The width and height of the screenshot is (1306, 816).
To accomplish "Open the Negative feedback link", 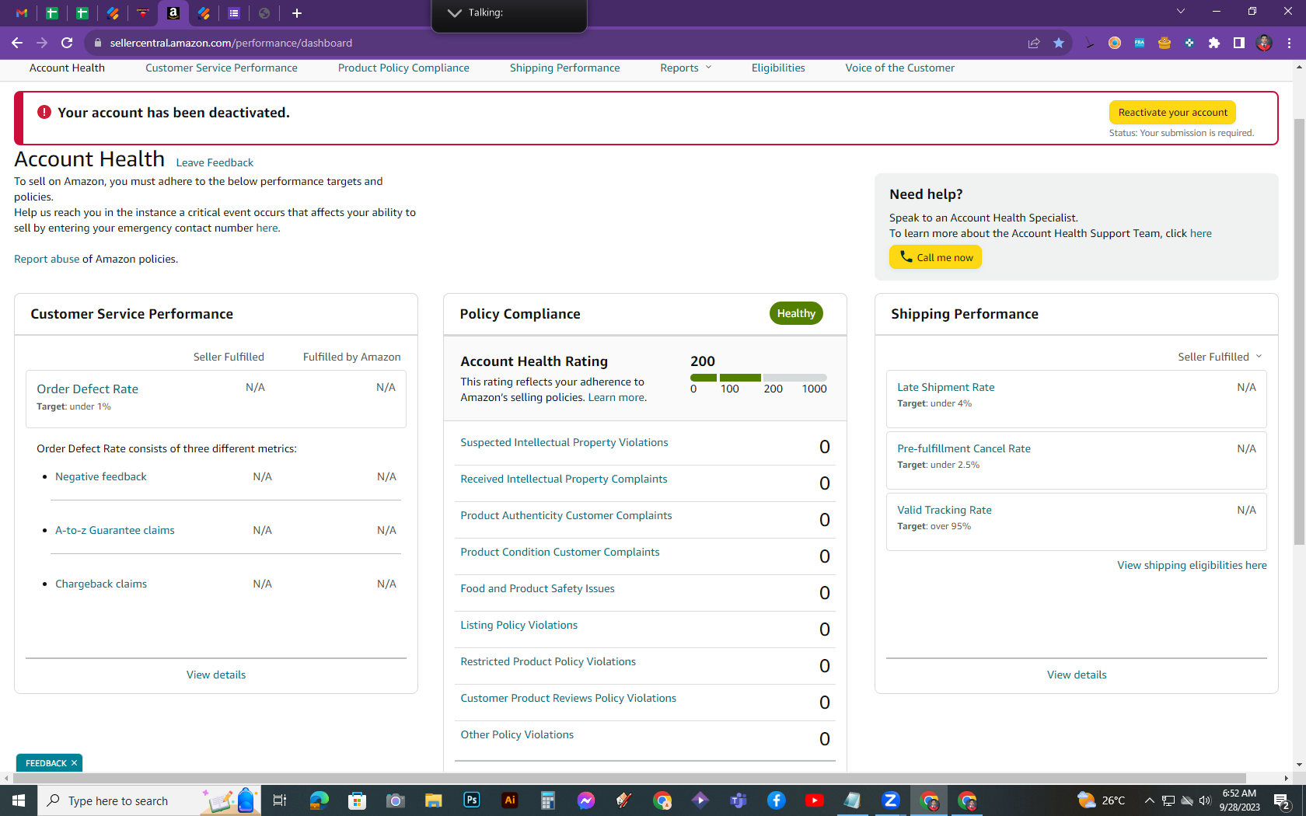I will 101,476.
